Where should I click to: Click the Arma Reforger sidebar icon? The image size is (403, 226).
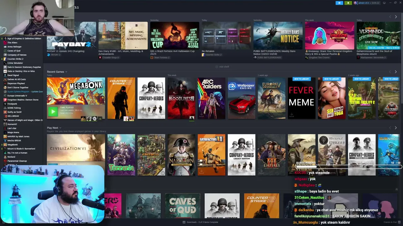pyautogui.click(x=5, y=47)
